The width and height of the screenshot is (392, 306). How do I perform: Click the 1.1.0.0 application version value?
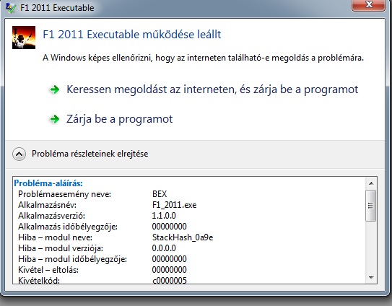pyautogui.click(x=164, y=216)
